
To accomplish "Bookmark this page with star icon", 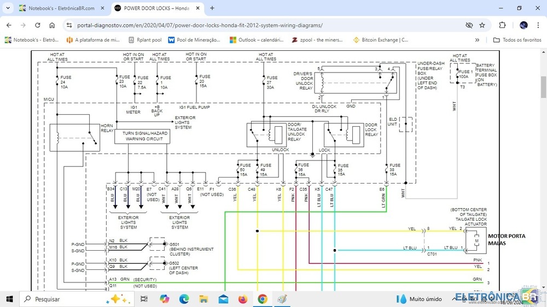I will [482, 25].
